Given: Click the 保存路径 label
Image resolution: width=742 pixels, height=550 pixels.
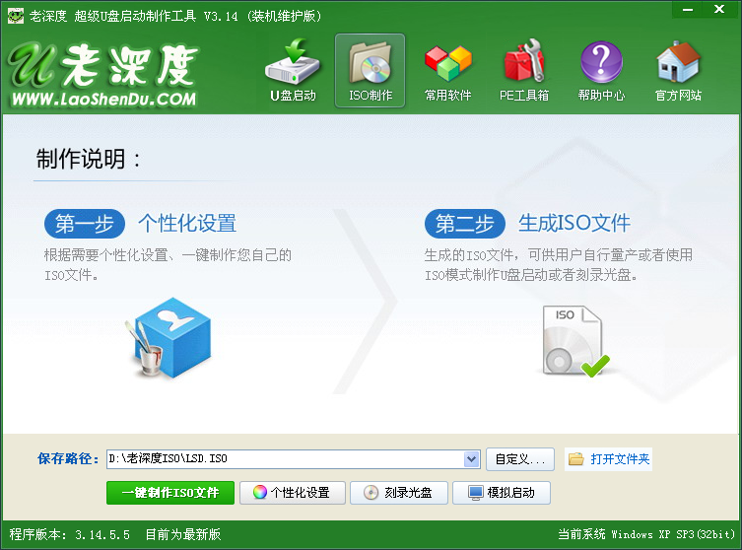Looking at the screenshot, I should (x=68, y=458).
